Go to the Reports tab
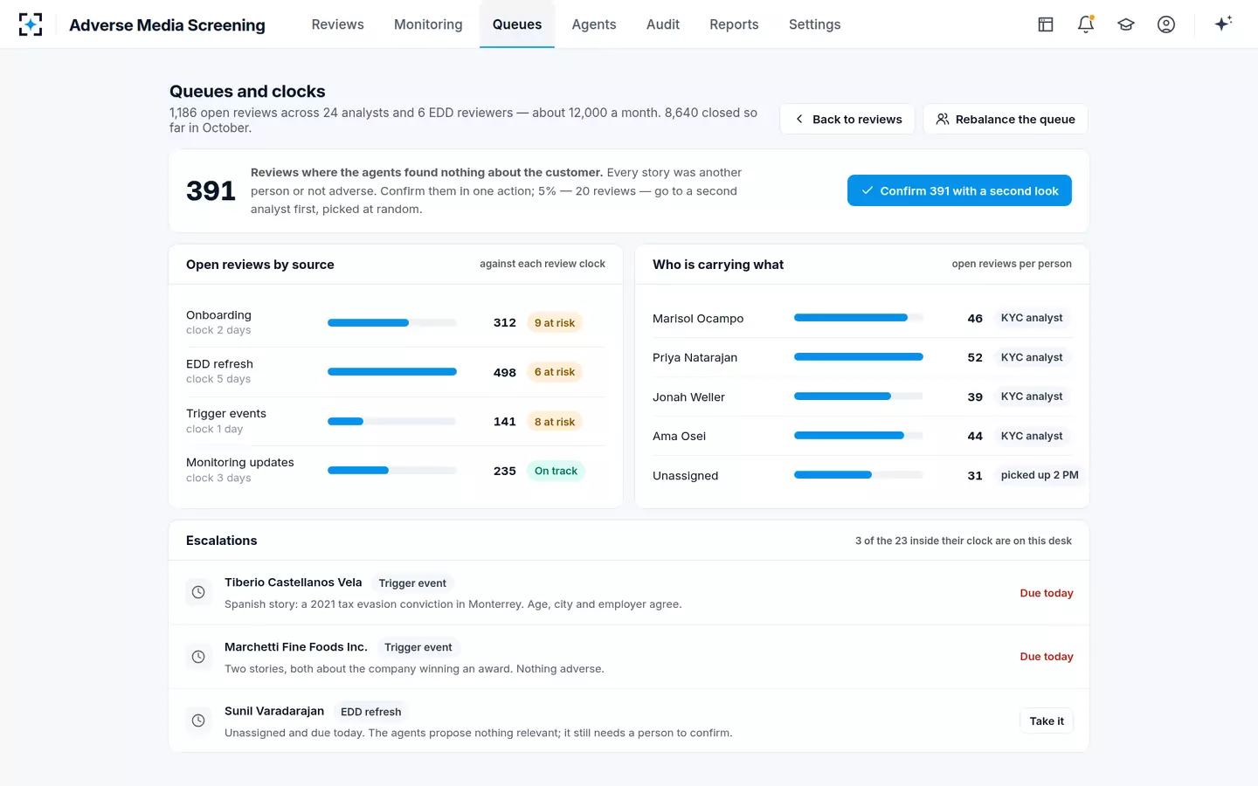1258x786 pixels. point(734,24)
